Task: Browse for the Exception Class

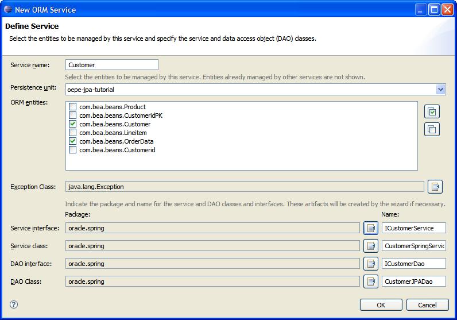Action: (435, 187)
